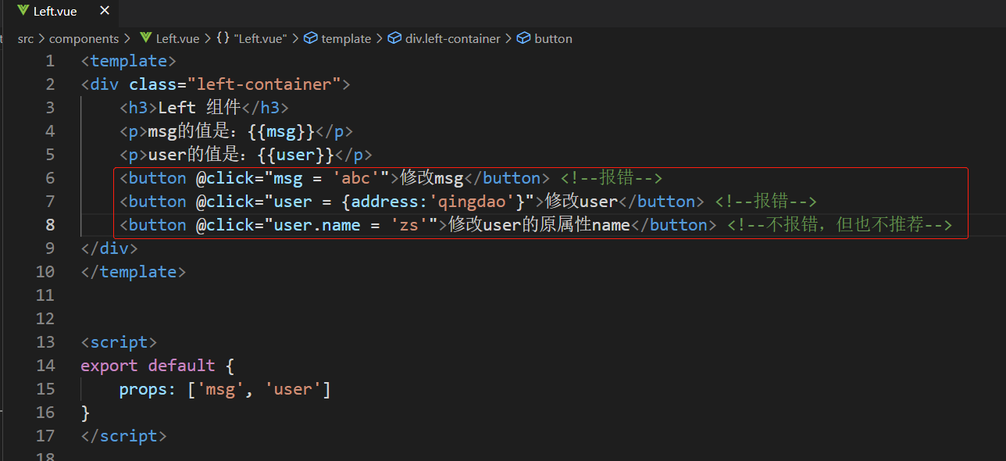Screen dimensions: 1006x461
Task: Select the button breadcrumb text
Action: tap(553, 38)
